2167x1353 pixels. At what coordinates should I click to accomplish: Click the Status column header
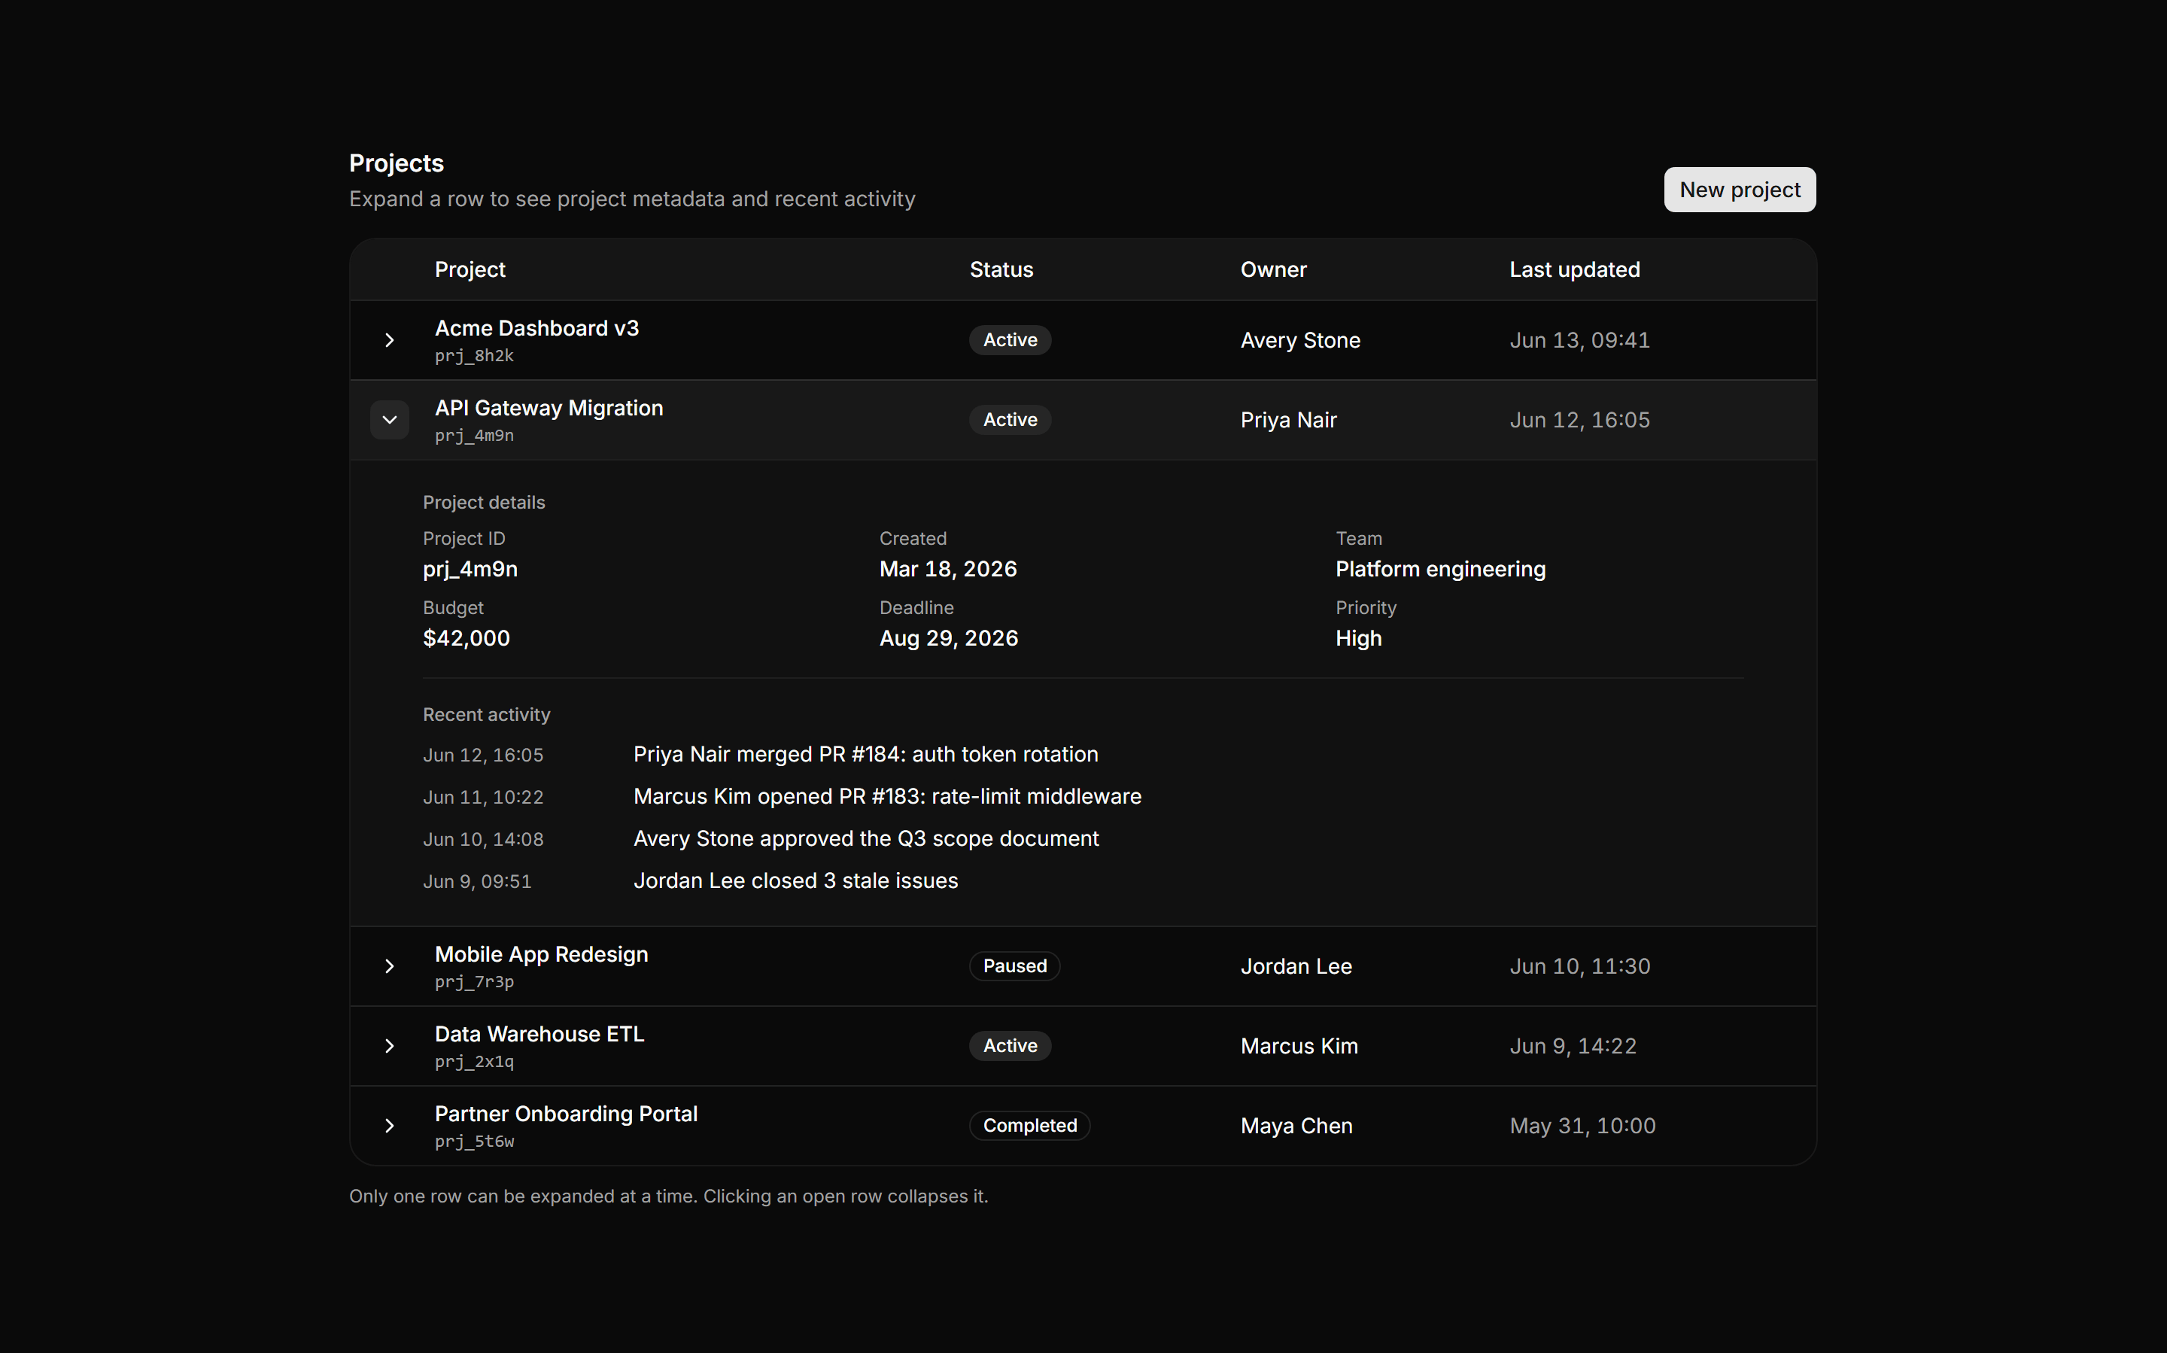pos(1001,269)
